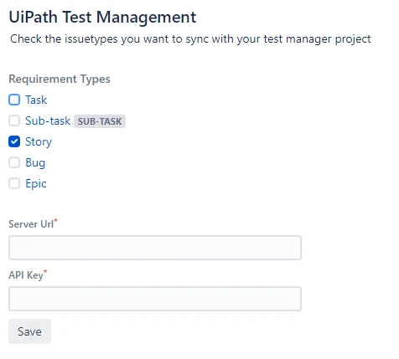The width and height of the screenshot is (399, 359).
Task: Click the Sub-task label text
Action: pyautogui.click(x=48, y=121)
